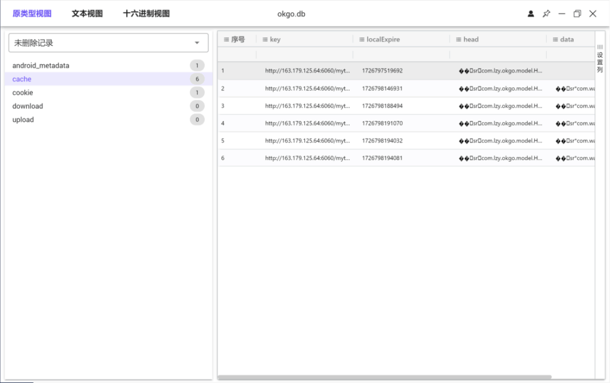610x383 pixels.
Task: Open the download table
Action: tap(27, 106)
